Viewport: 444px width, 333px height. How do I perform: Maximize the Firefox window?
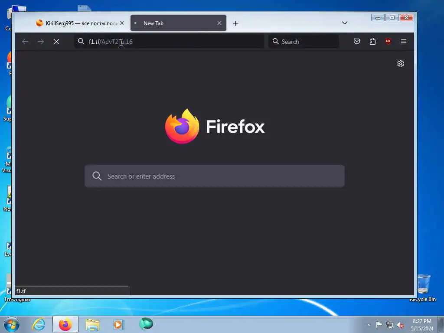pyautogui.click(x=392, y=17)
